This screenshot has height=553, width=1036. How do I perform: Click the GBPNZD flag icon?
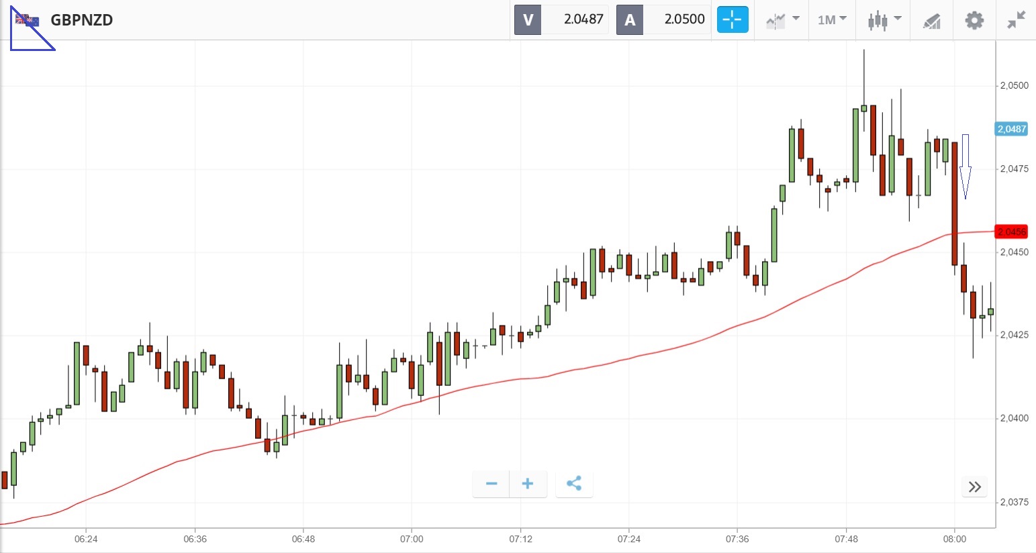[x=27, y=20]
